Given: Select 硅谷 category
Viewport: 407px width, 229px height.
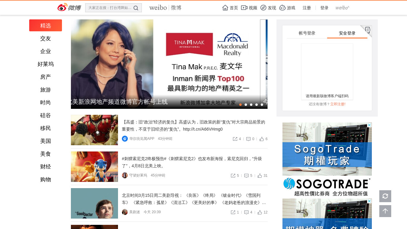Looking at the screenshot, I should tap(46, 115).
